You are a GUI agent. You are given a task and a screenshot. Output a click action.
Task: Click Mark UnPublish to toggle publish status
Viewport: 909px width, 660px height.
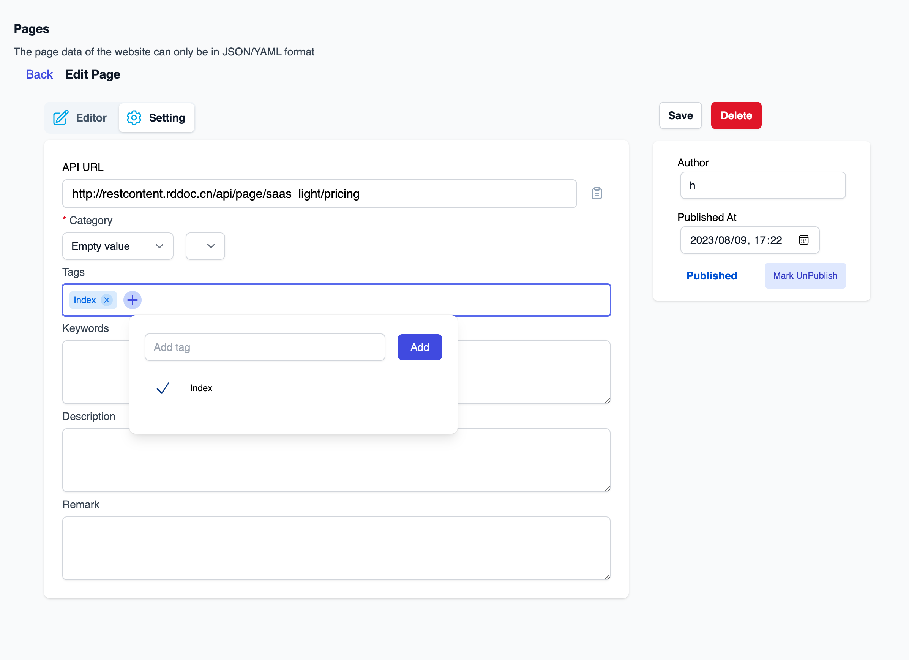805,276
